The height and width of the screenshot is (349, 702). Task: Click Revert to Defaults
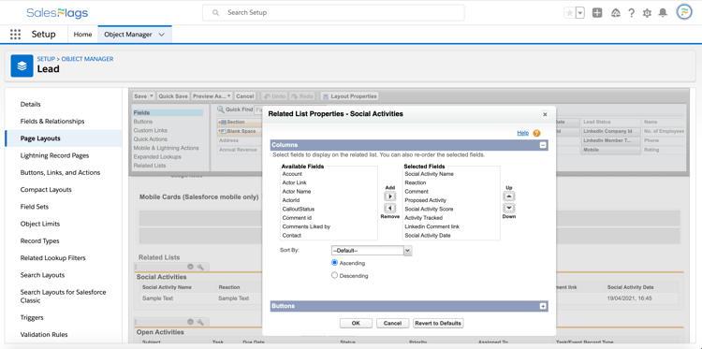(x=438, y=323)
